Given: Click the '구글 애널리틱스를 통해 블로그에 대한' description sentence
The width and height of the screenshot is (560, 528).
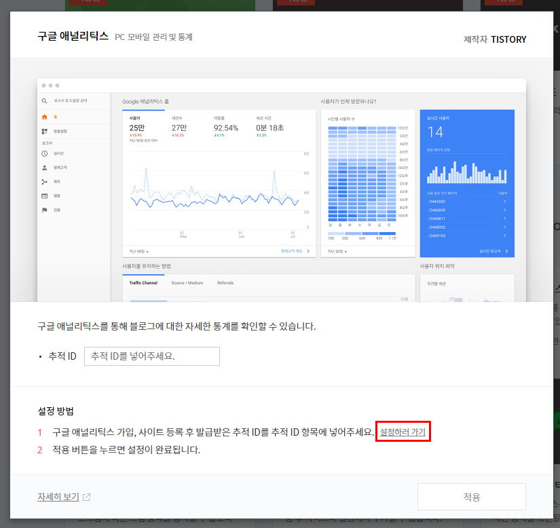Looking at the screenshot, I should point(176,326).
